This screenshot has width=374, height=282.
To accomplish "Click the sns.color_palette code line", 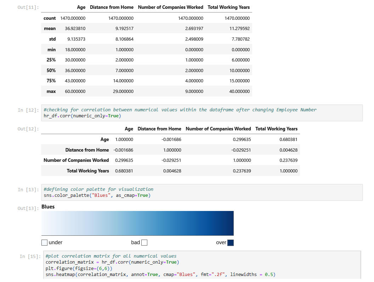I will (97, 195).
